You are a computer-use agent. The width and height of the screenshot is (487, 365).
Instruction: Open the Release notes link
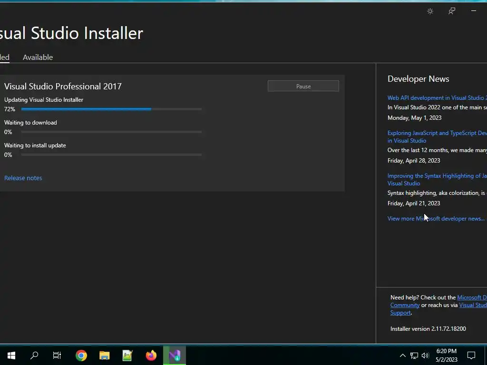[23, 178]
